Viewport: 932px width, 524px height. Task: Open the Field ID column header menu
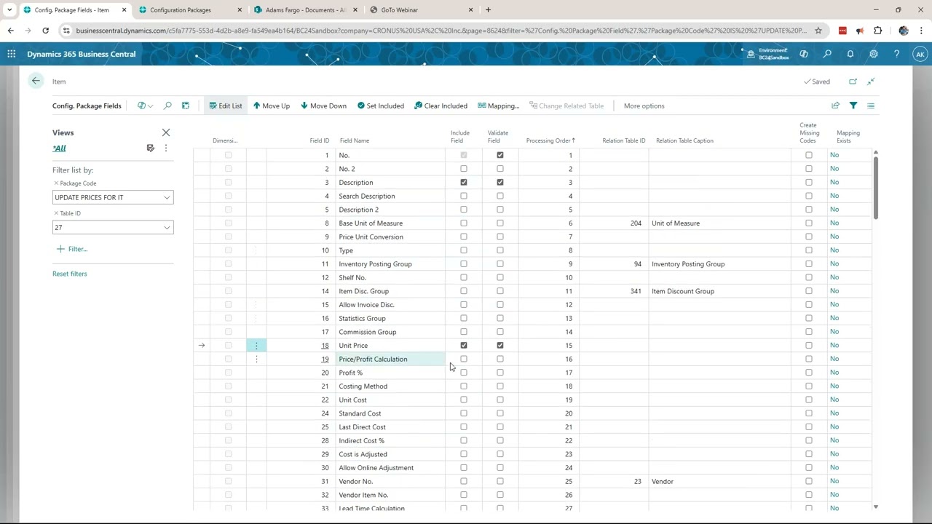point(320,140)
